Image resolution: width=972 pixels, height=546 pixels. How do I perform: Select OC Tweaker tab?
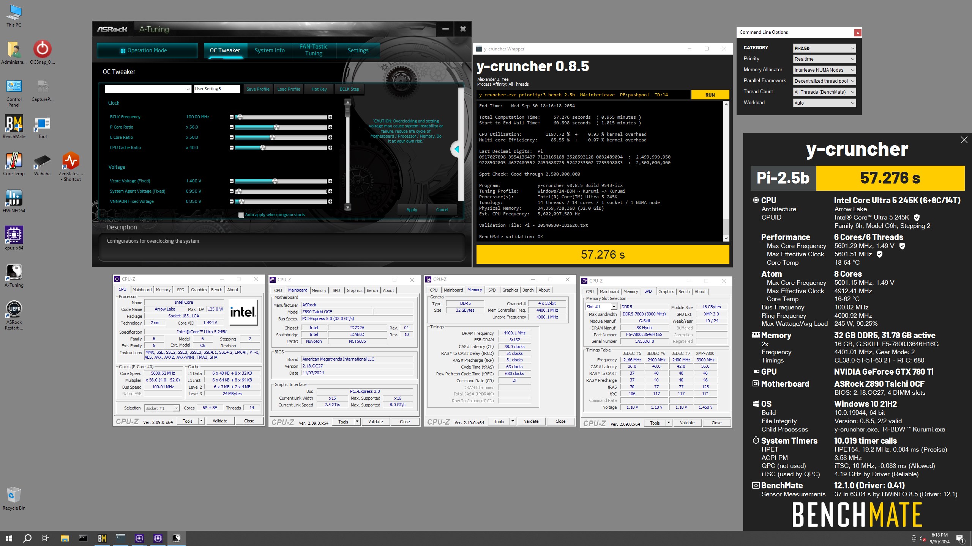(x=225, y=50)
